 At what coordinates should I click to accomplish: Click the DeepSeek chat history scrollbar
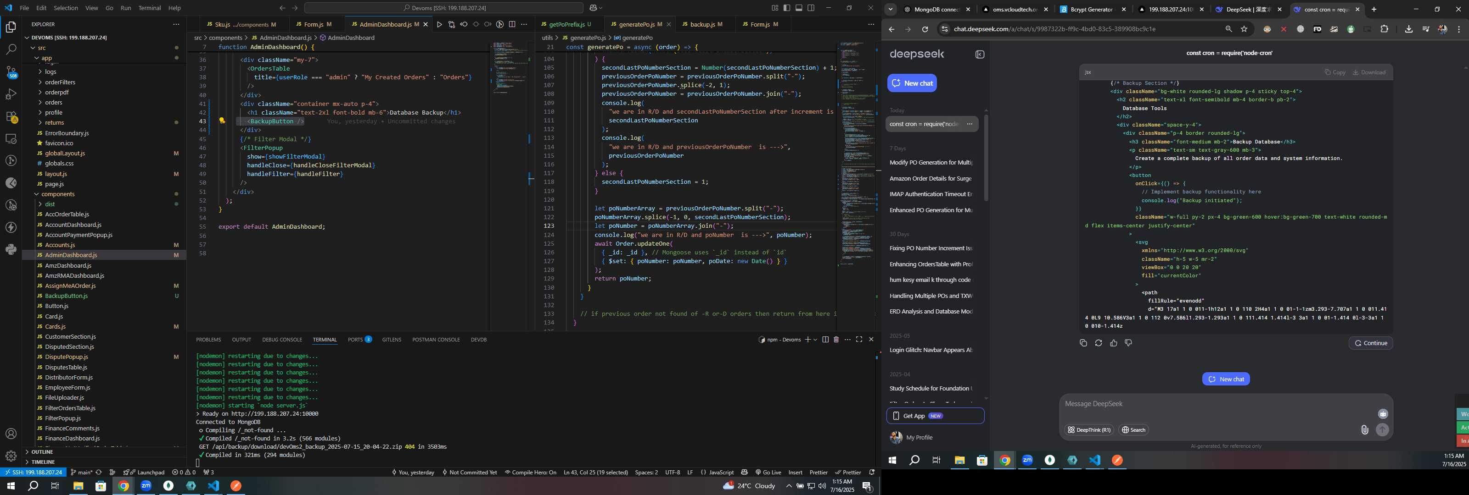[986, 158]
